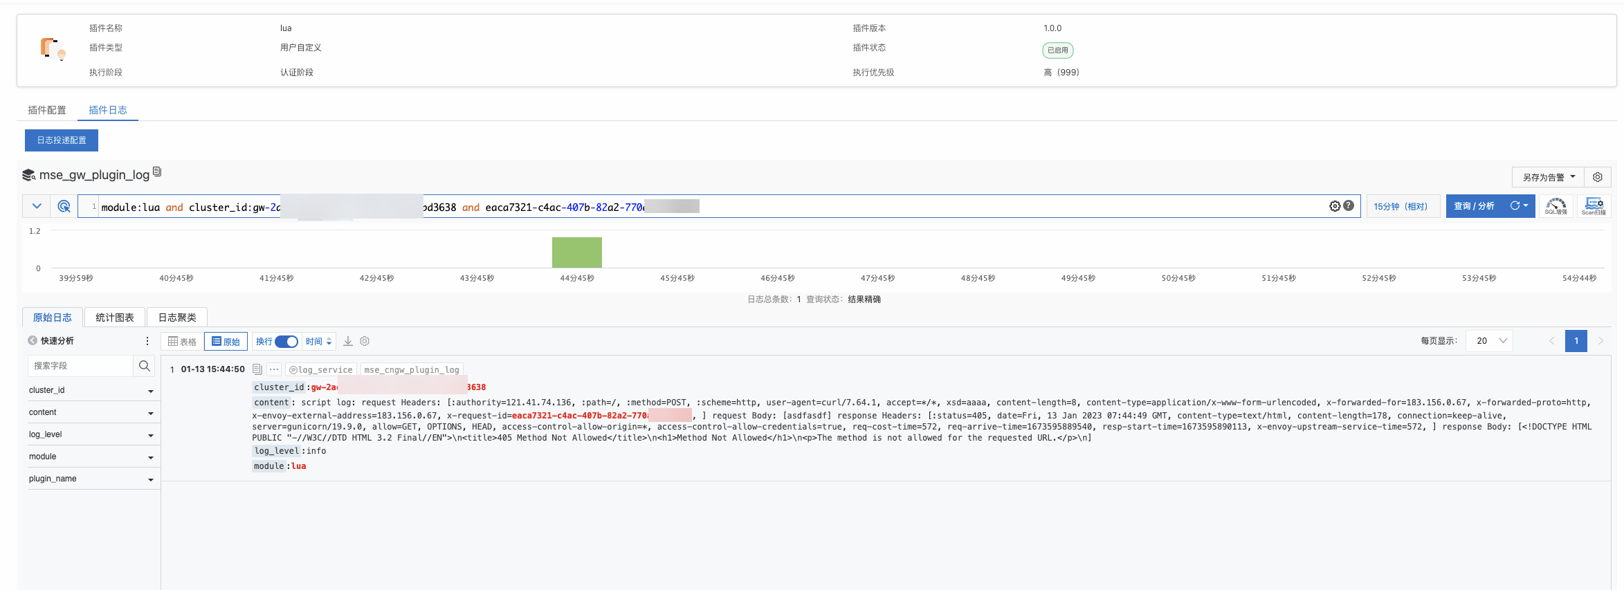The image size is (1624, 590).
Task: Open query settings gear inside the search box
Action: click(x=1335, y=206)
